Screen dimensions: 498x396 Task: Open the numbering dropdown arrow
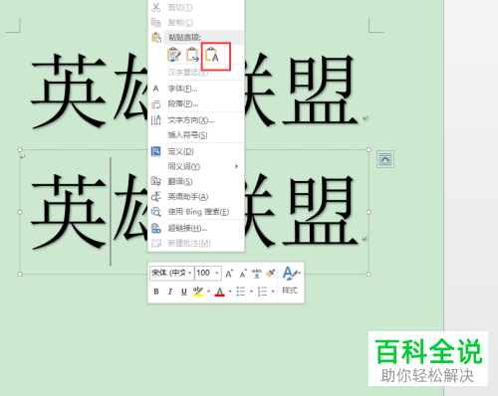click(273, 292)
